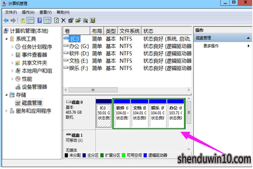
Task: Toggle the show/hide console tree icon
Action: coord(30,21)
